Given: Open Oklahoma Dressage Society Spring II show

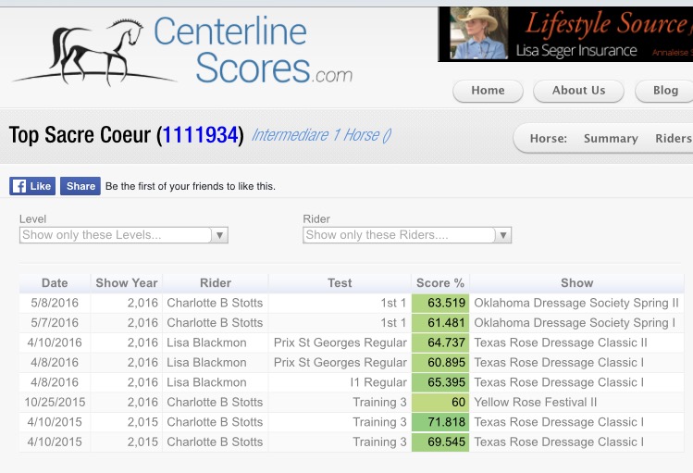Looking at the screenshot, I should (575, 303).
